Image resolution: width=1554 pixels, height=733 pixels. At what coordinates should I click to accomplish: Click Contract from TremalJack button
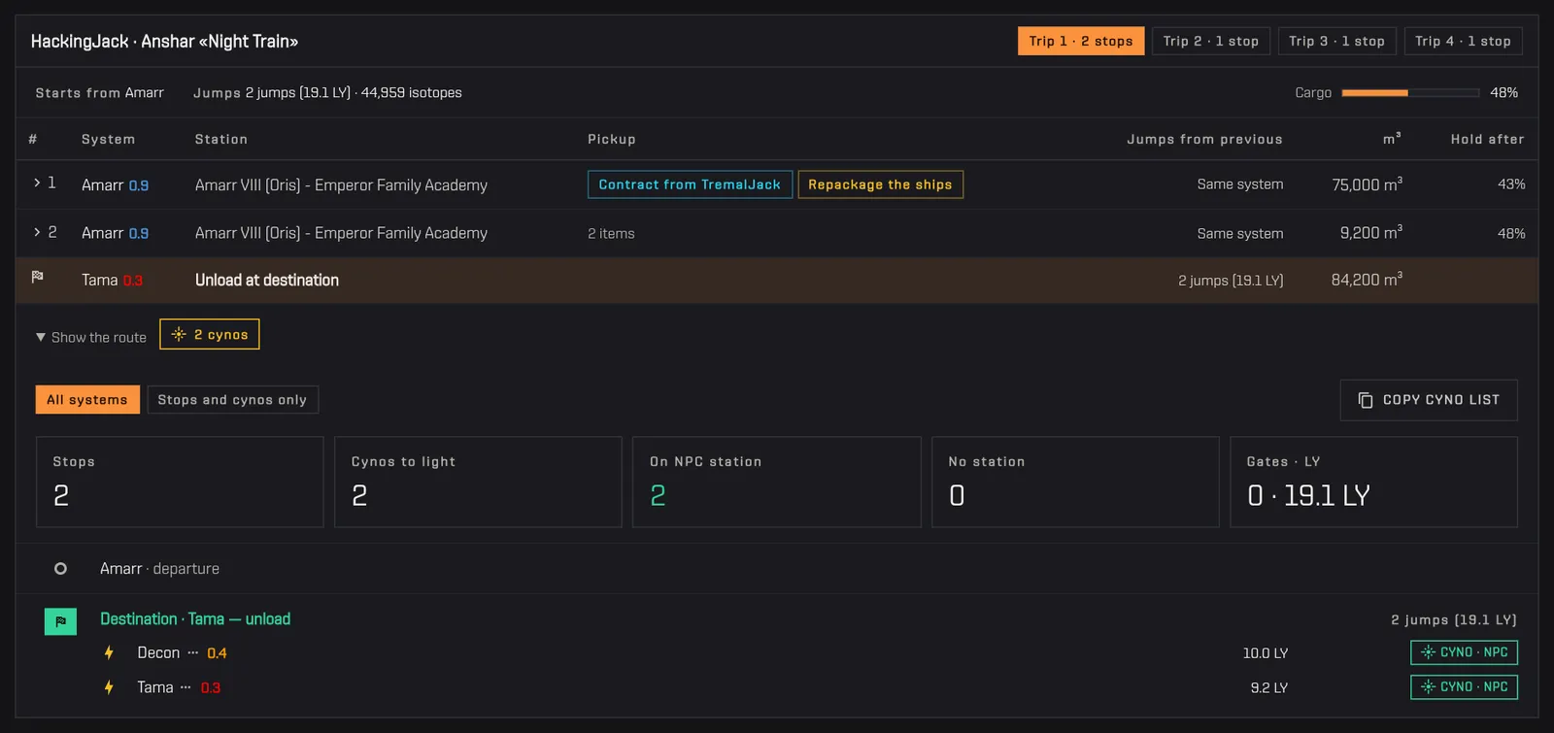coord(690,184)
